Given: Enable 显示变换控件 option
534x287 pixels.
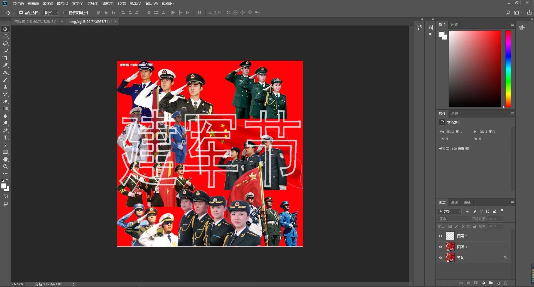Looking at the screenshot, I should point(65,12).
